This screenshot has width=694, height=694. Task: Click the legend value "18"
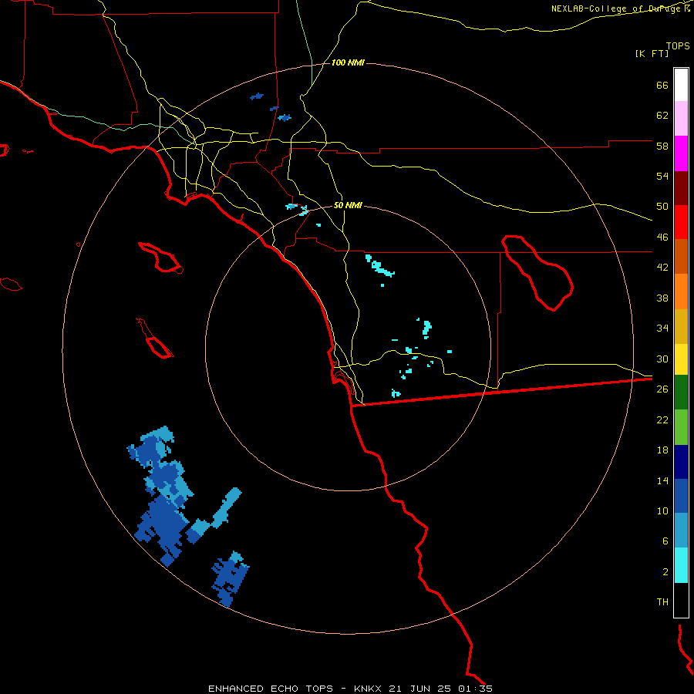662,450
